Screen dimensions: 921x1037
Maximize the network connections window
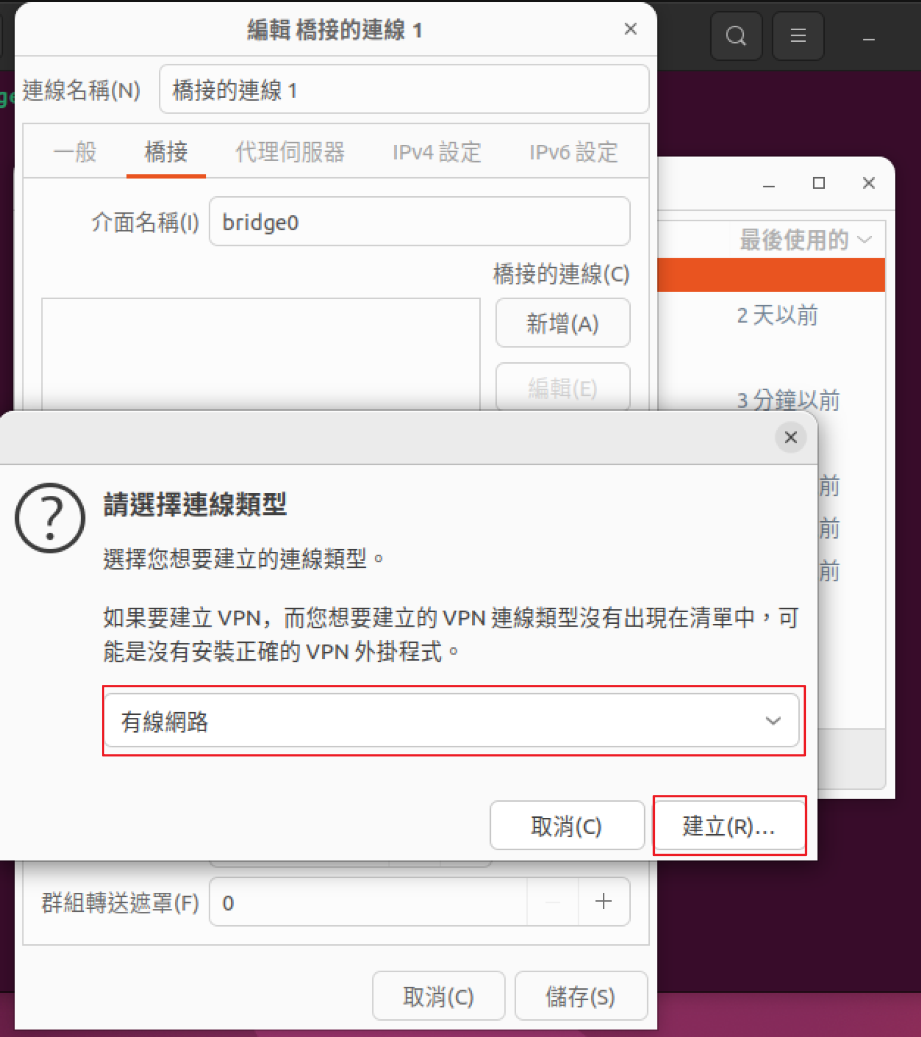pos(819,183)
